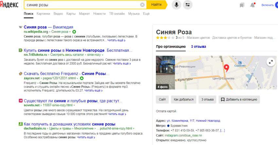Expand the map to fullscreen

point(270,62)
